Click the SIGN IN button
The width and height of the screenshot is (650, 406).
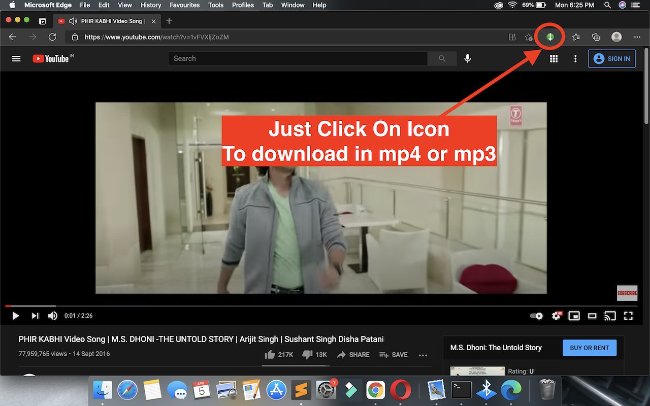click(x=611, y=59)
